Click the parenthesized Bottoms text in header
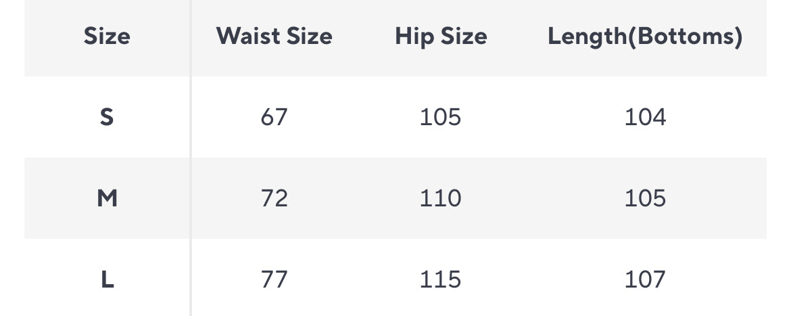Viewport: 791px width, 316px height. pos(685,37)
